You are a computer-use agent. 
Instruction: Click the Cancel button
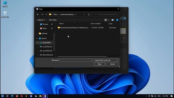[112, 64]
